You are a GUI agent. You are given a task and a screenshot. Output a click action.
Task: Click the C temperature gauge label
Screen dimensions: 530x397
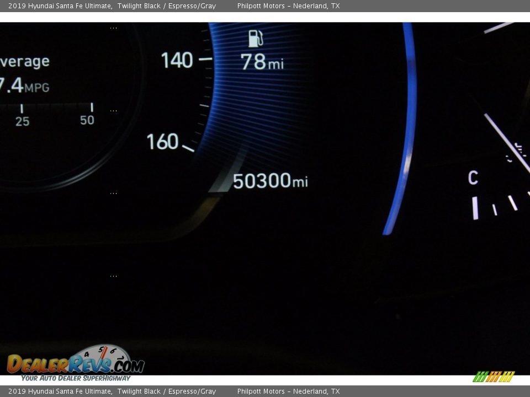pyautogui.click(x=473, y=178)
